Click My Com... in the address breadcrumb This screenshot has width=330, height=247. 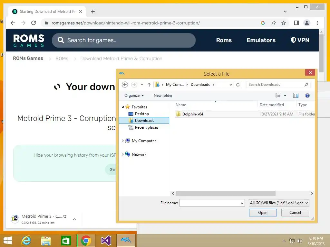[175, 85]
